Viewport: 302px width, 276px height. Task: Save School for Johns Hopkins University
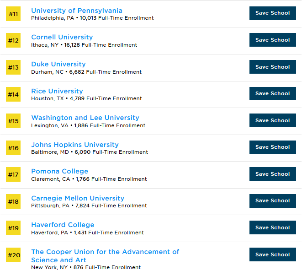click(x=273, y=147)
